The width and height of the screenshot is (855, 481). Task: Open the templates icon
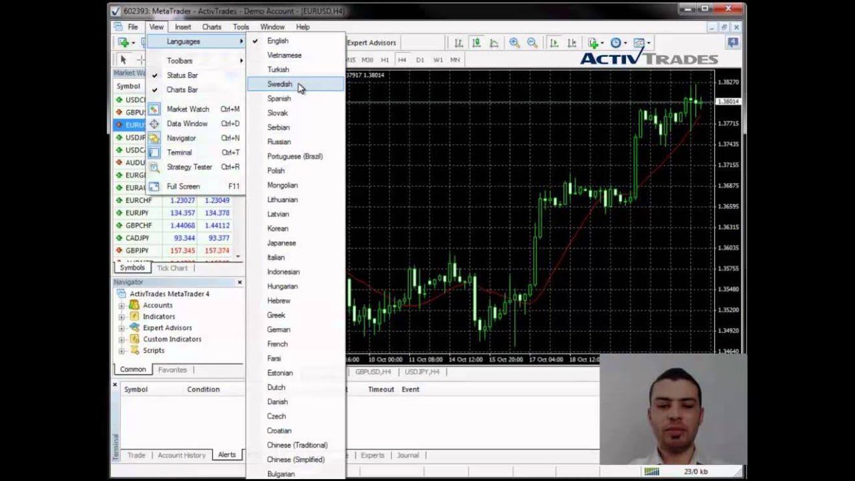[639, 43]
